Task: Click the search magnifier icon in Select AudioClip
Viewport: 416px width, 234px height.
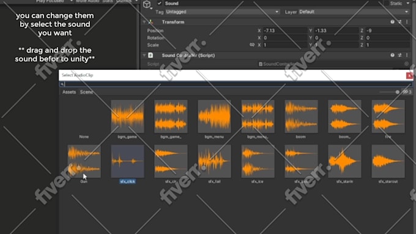Action: [62, 84]
